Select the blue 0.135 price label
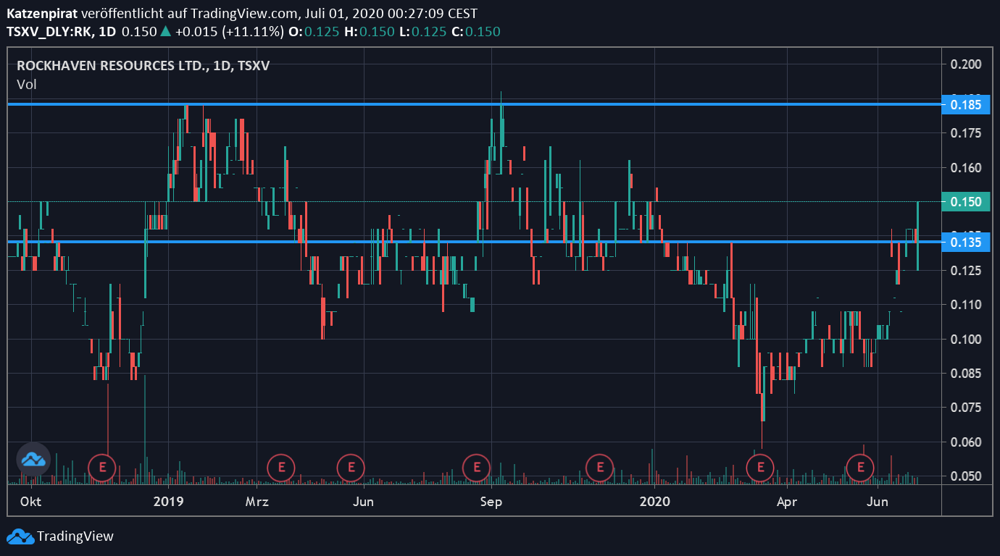Screen dimensions: 1000x556 (964, 242)
